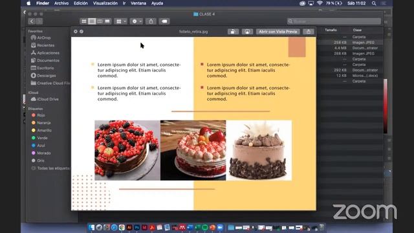Open iCloud Drive in the sidebar
Viewport: 414px width, 233px height.
pos(45,99)
